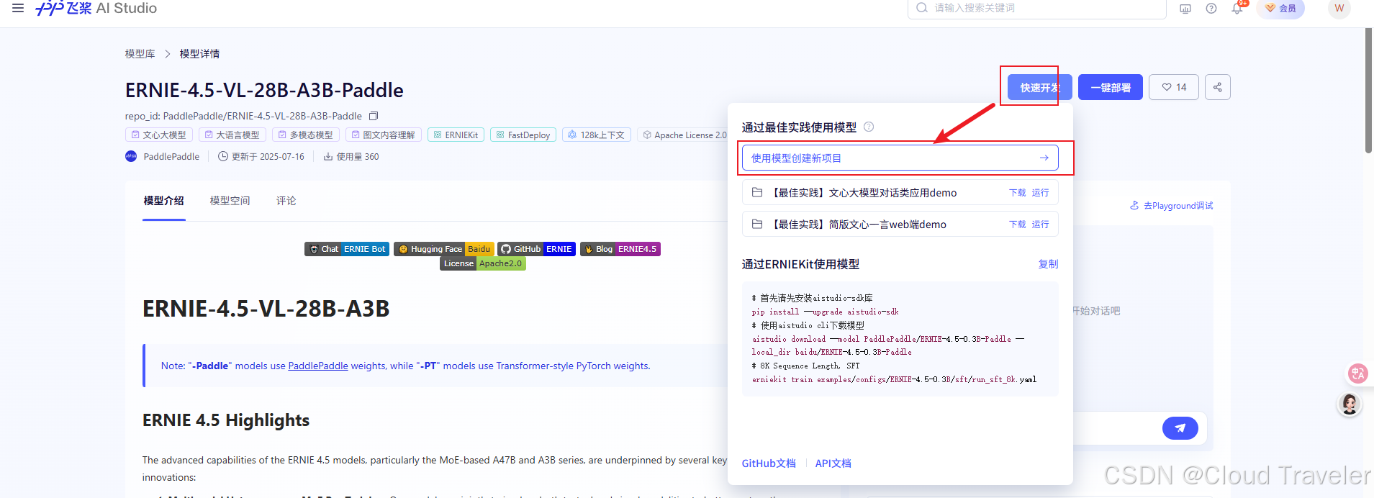Click the Apache License 2.0 tag
1374x498 pixels.
click(684, 135)
